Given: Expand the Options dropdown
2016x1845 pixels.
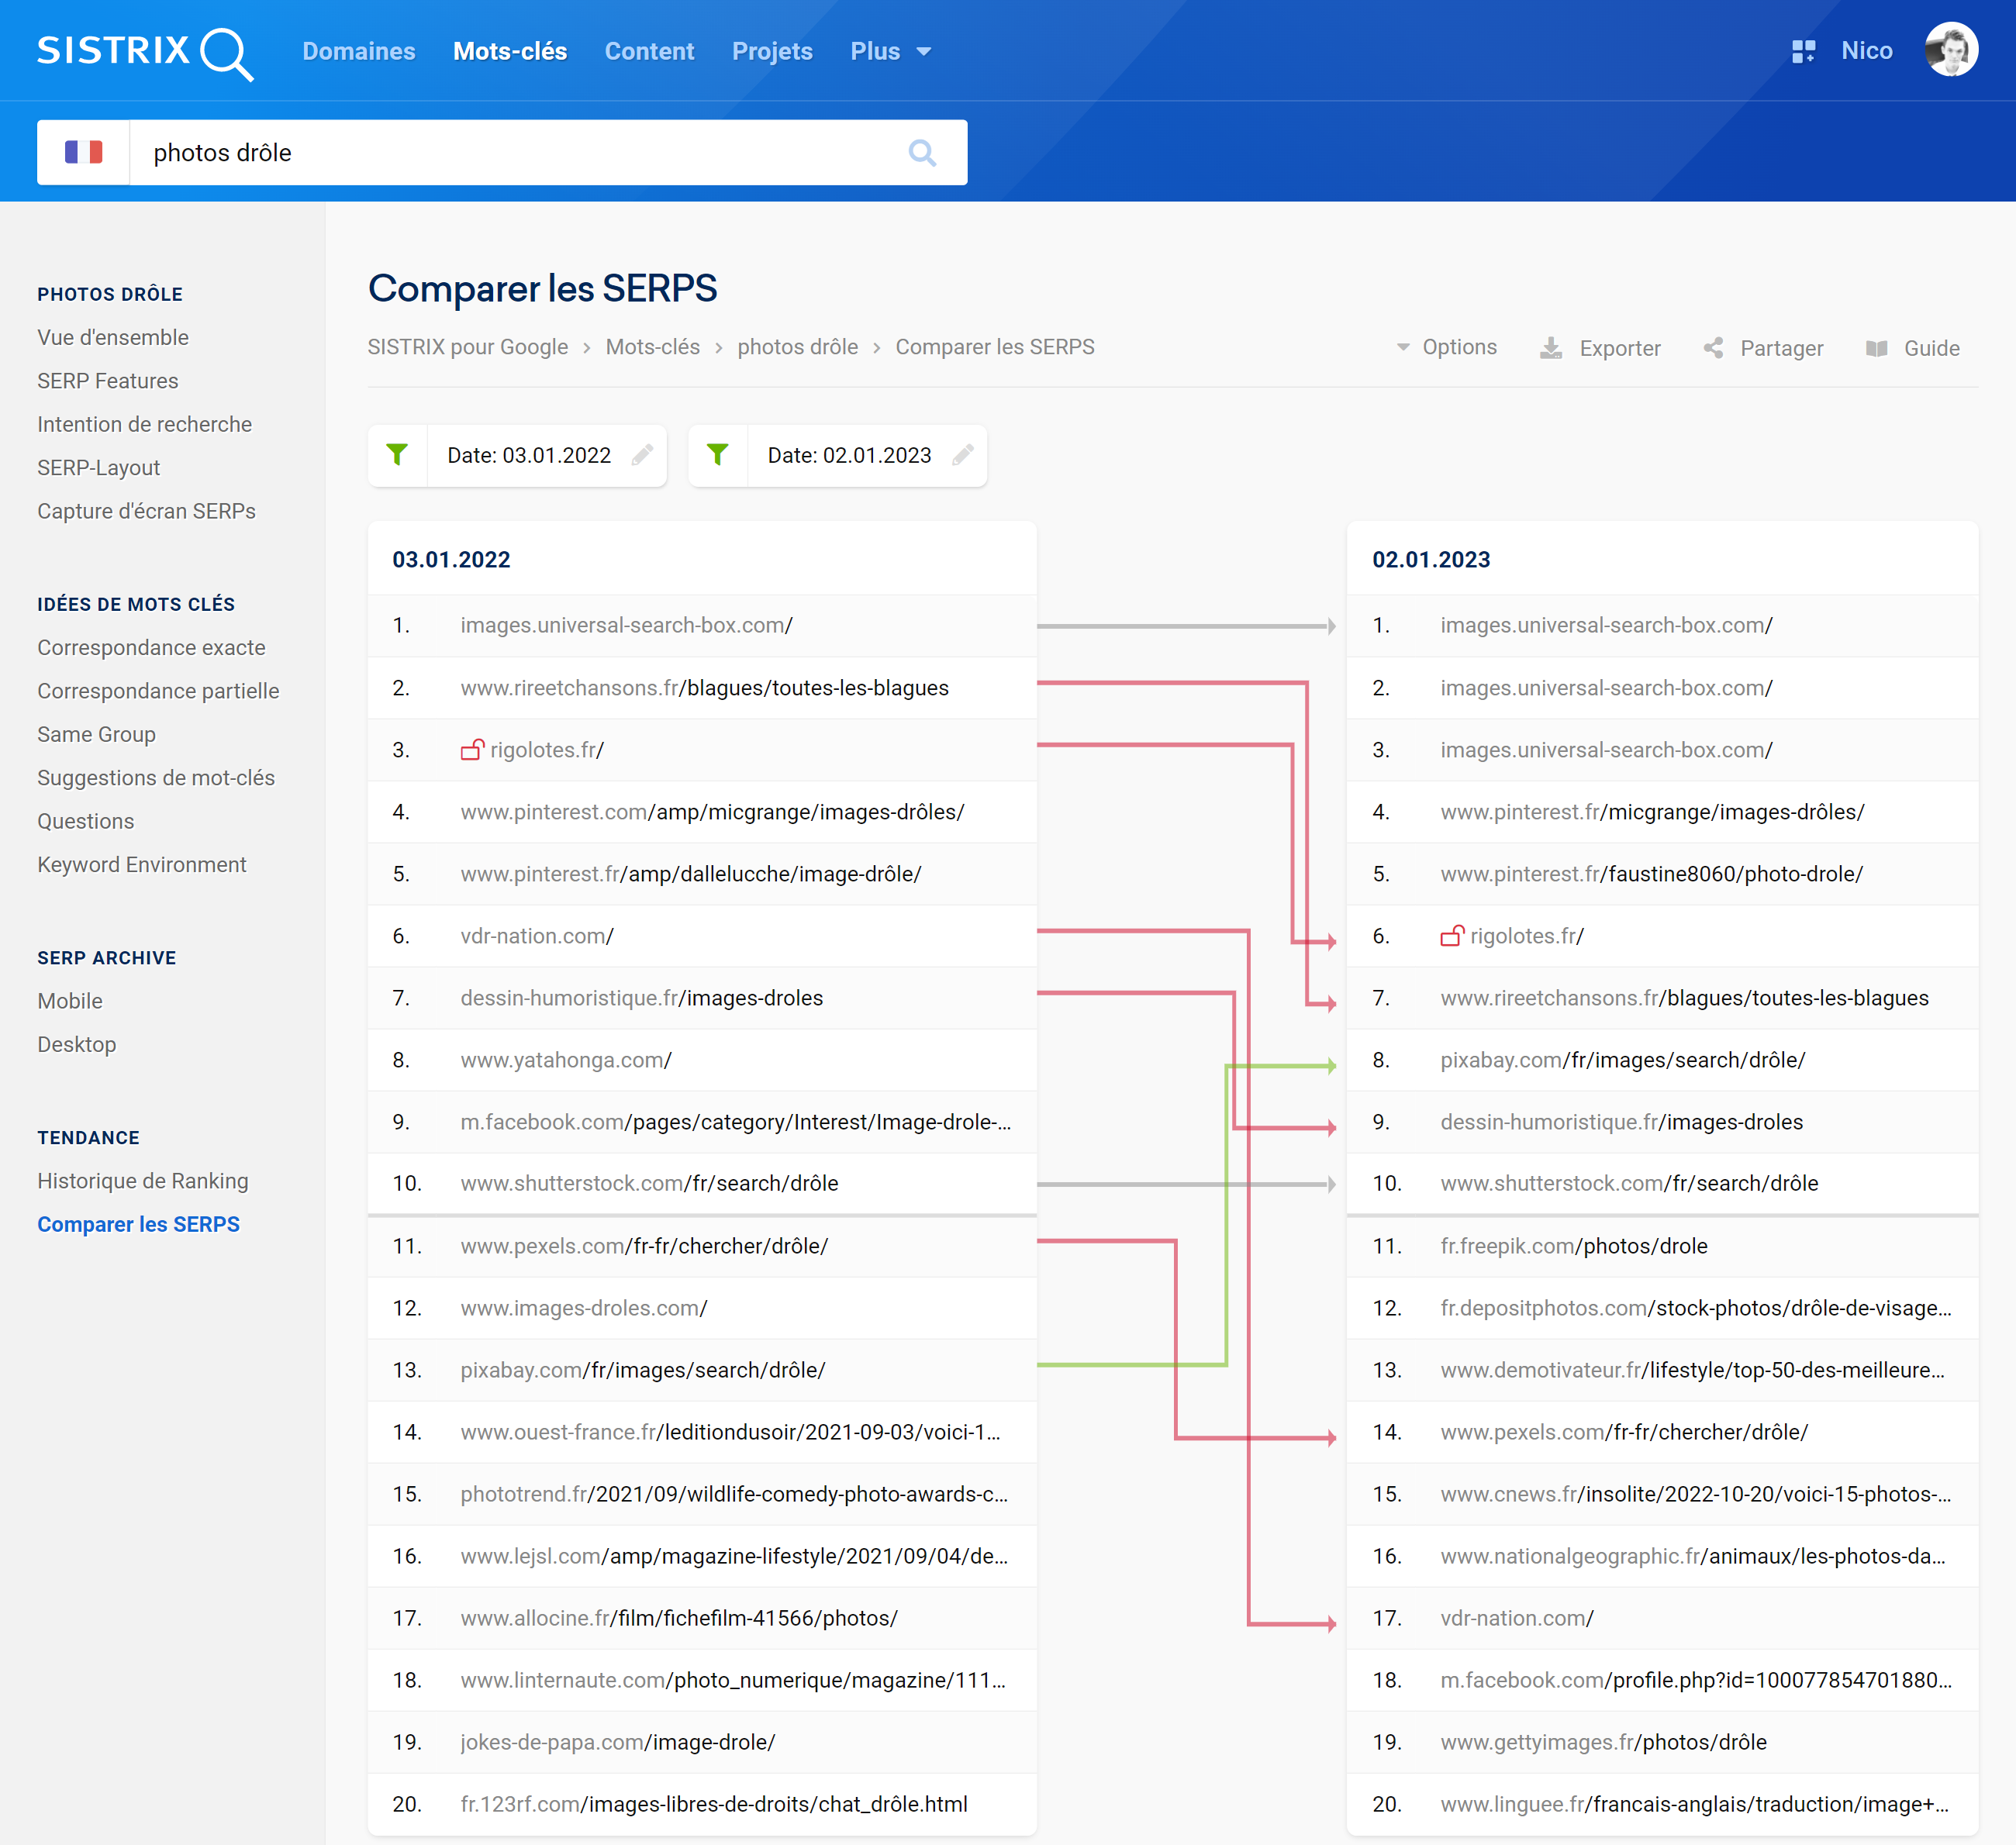Looking at the screenshot, I should 1447,347.
